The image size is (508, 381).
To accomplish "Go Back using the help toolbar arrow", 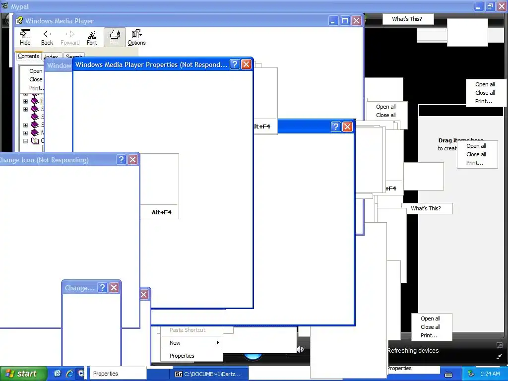I will [47, 37].
